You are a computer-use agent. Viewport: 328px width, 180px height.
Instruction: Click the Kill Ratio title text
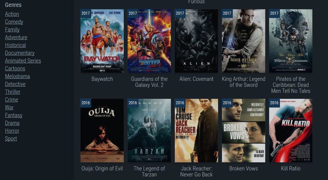291,169
